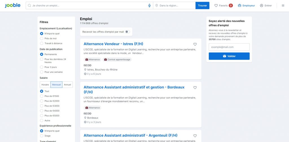Viewport: 289px width, 142px height.
Task: Select the Travail à distance option
Action: [42, 43]
